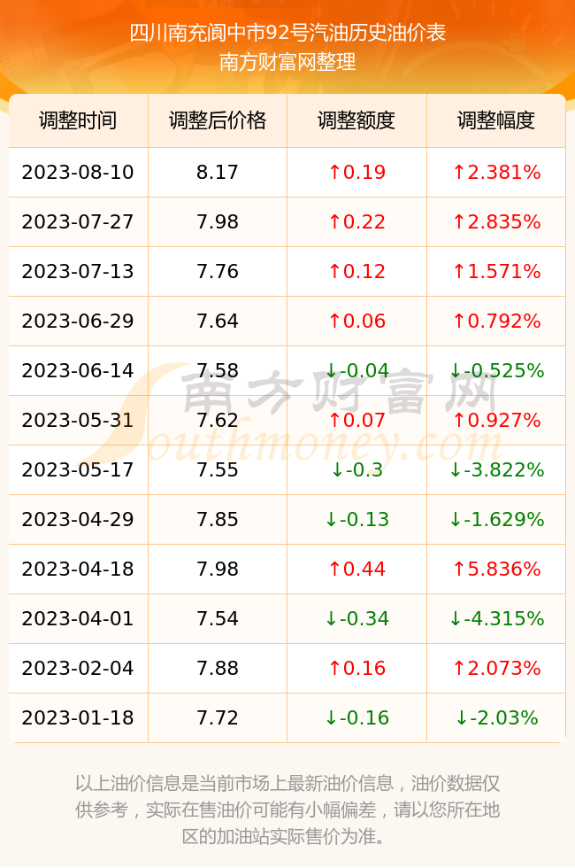Click the 调整后价格 column header

pos(218,120)
